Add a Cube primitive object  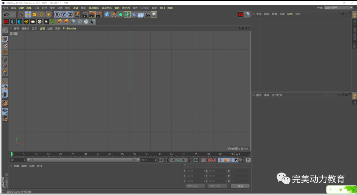107,15
